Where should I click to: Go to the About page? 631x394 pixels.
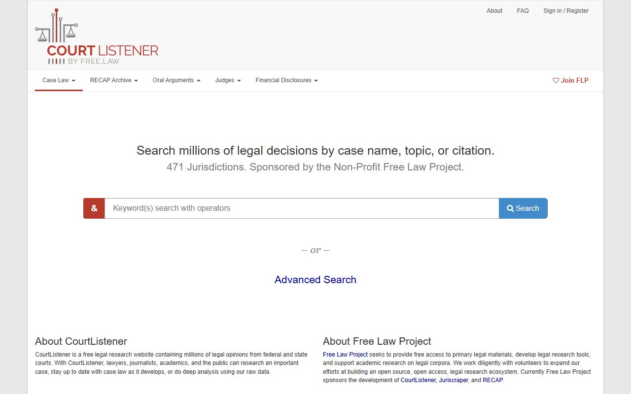(494, 11)
